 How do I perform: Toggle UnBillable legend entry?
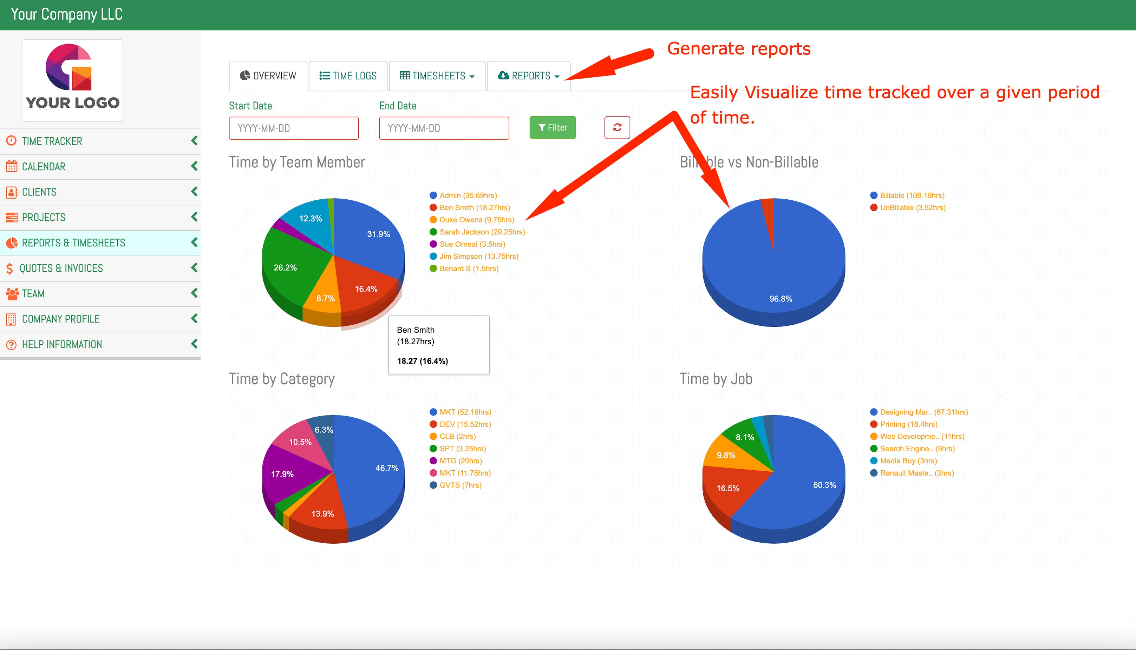[912, 207]
